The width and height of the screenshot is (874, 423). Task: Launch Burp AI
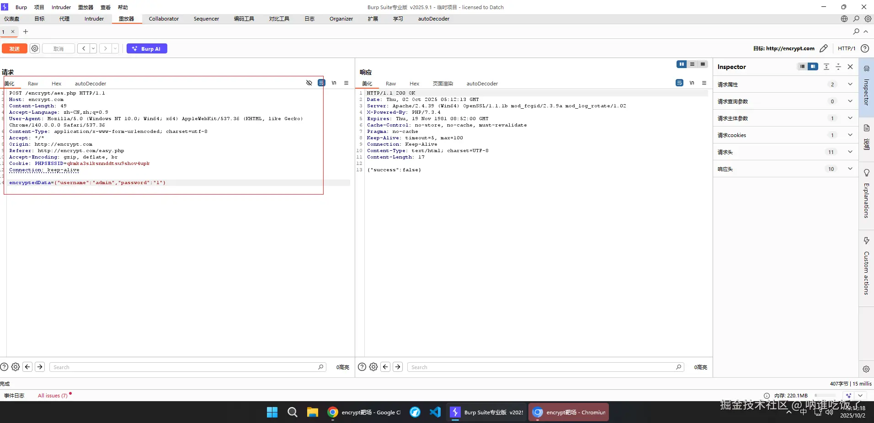point(147,48)
